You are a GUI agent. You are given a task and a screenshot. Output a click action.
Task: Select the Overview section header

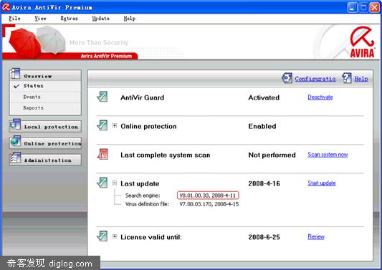coord(45,76)
